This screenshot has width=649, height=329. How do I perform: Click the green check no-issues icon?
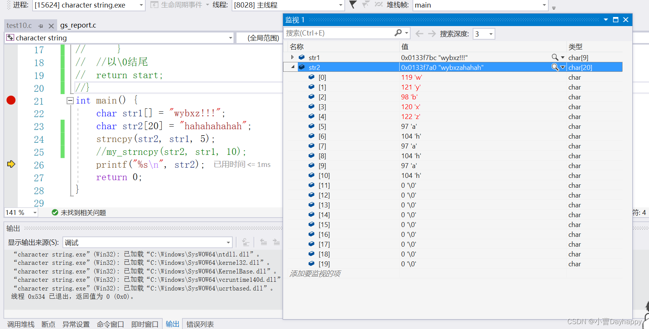coord(55,212)
